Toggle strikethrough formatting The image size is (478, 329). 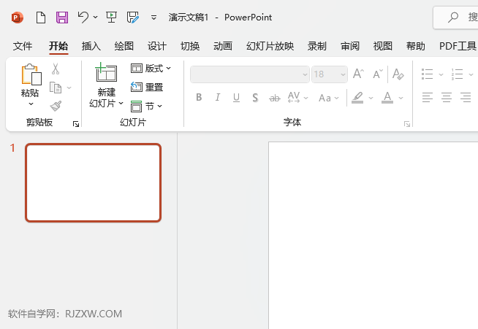click(274, 98)
